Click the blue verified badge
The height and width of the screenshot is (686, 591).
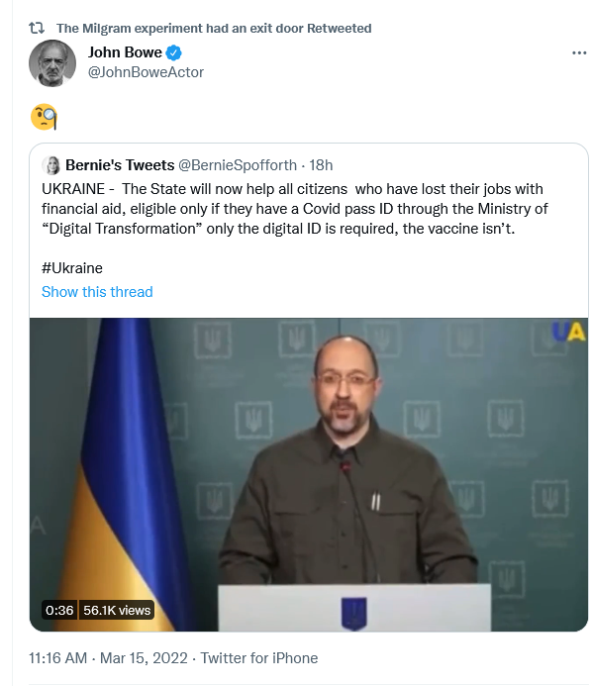point(173,52)
